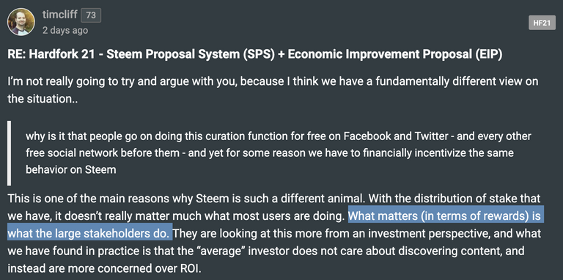563x280 pixels.
Task: Open the 'RE: Hardfork 21' post title
Action: click(x=255, y=55)
